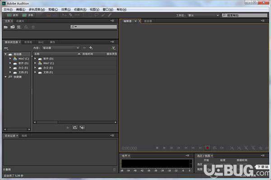
Task: Open the History panel options menu
Action: (112, 135)
